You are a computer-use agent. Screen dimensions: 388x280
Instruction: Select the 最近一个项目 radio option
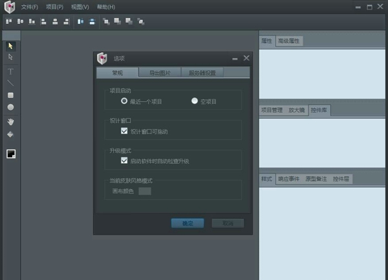click(124, 101)
